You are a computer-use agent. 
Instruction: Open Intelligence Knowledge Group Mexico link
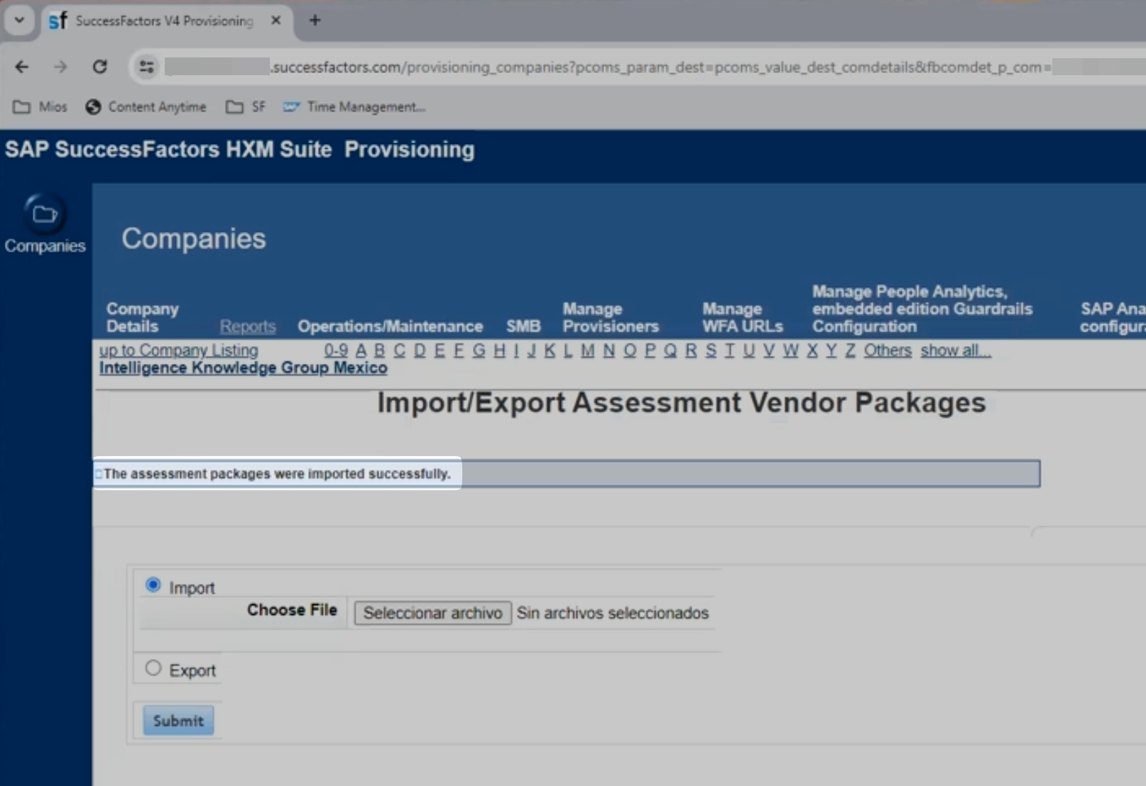243,368
